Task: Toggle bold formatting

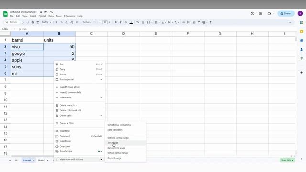Action: [116, 22]
